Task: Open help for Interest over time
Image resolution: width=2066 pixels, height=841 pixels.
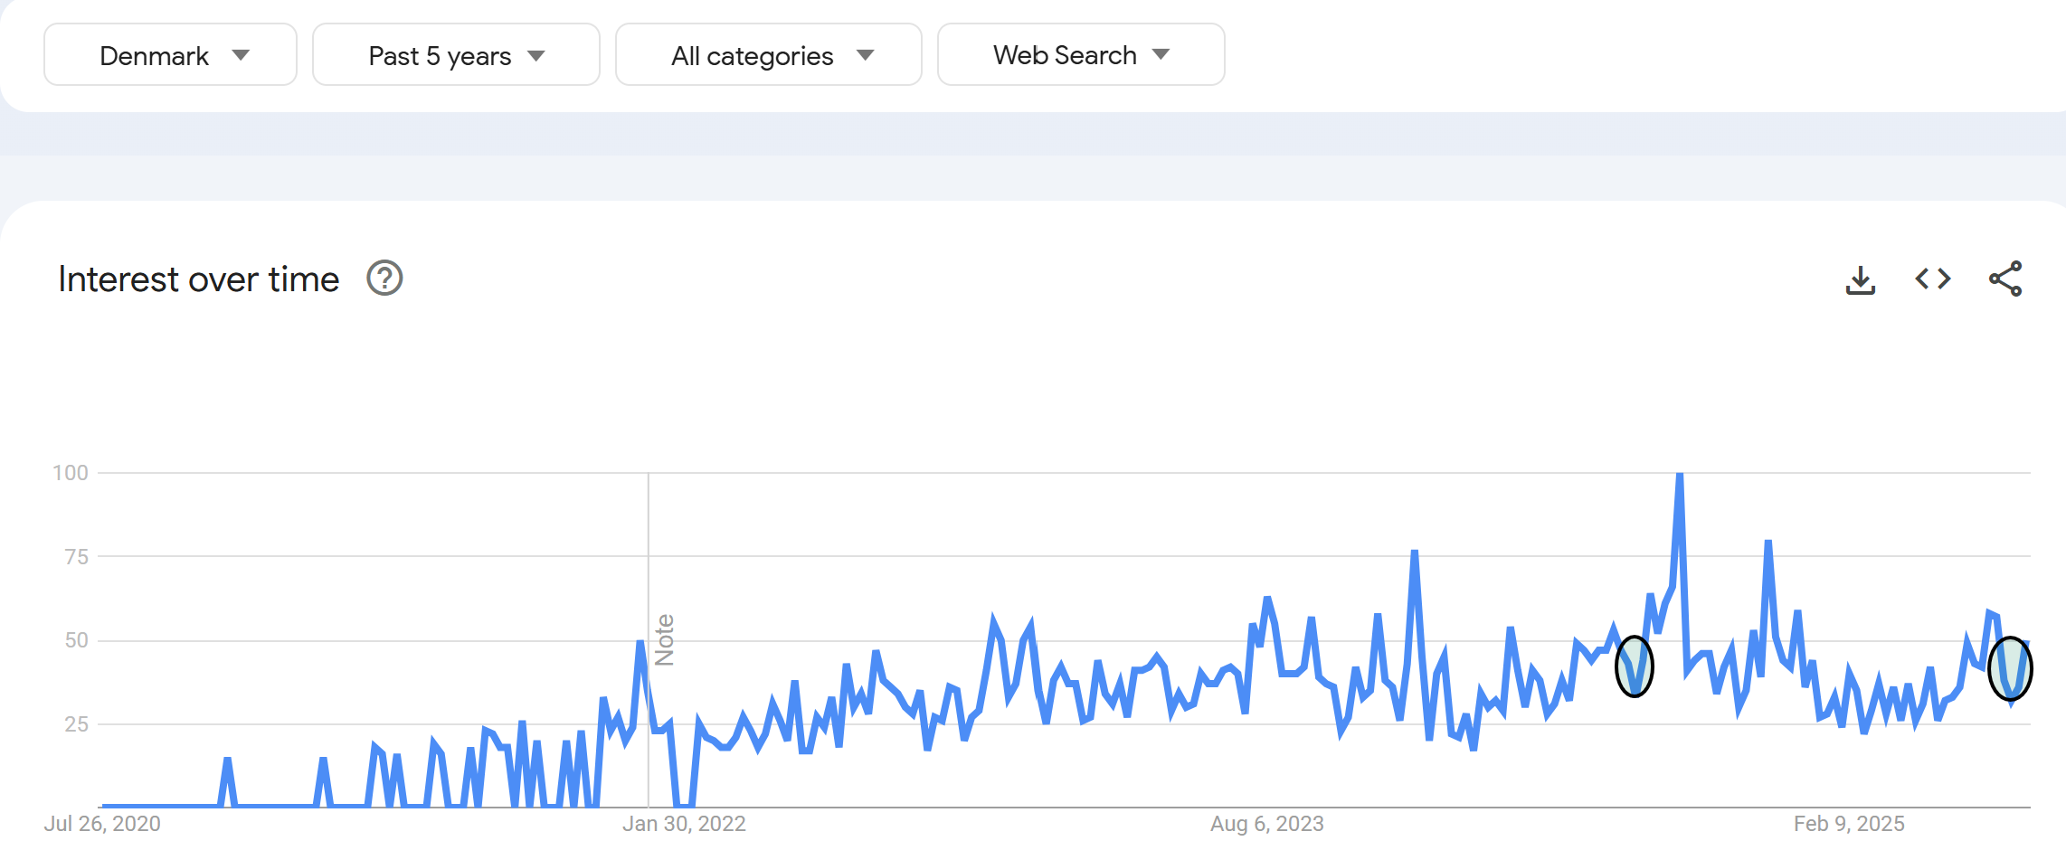Action: (x=384, y=279)
